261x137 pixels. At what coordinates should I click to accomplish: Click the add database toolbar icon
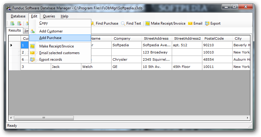(12, 23)
